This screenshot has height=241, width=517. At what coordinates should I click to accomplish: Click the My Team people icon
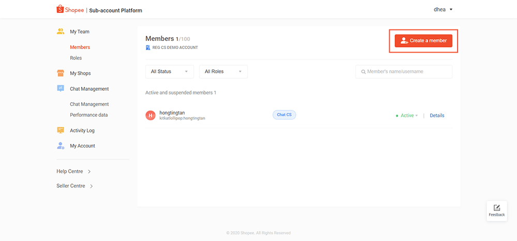[60, 31]
